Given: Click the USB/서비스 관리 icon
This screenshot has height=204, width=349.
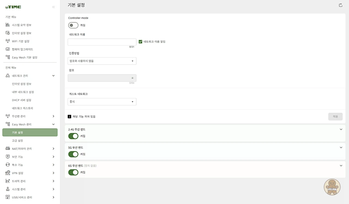Looking at the screenshot, I should tap(8, 197).
